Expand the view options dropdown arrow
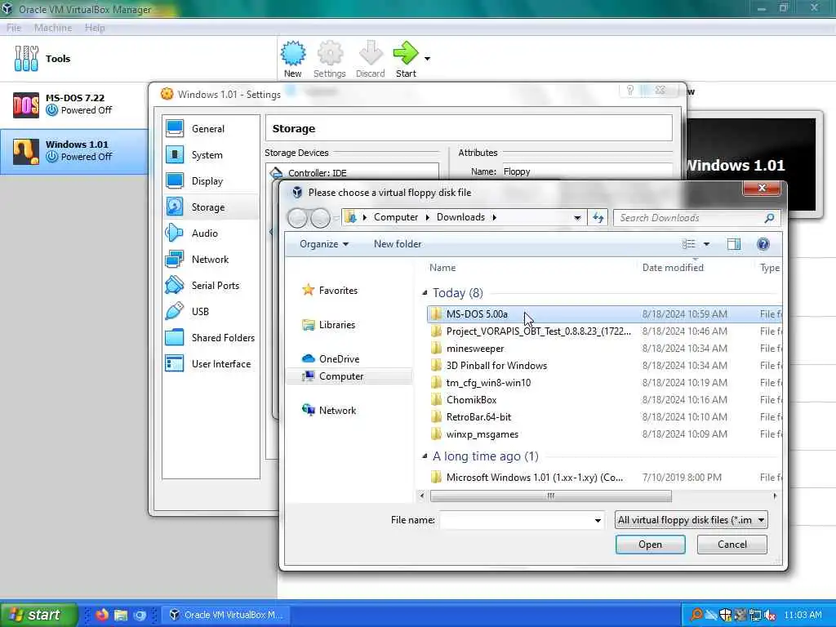 click(x=706, y=244)
